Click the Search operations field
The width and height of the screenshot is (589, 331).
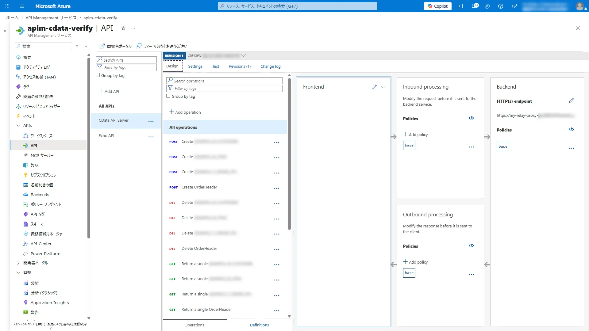point(224,81)
